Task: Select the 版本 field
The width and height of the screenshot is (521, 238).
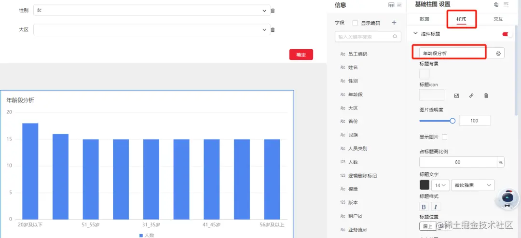Action: tap(353, 202)
